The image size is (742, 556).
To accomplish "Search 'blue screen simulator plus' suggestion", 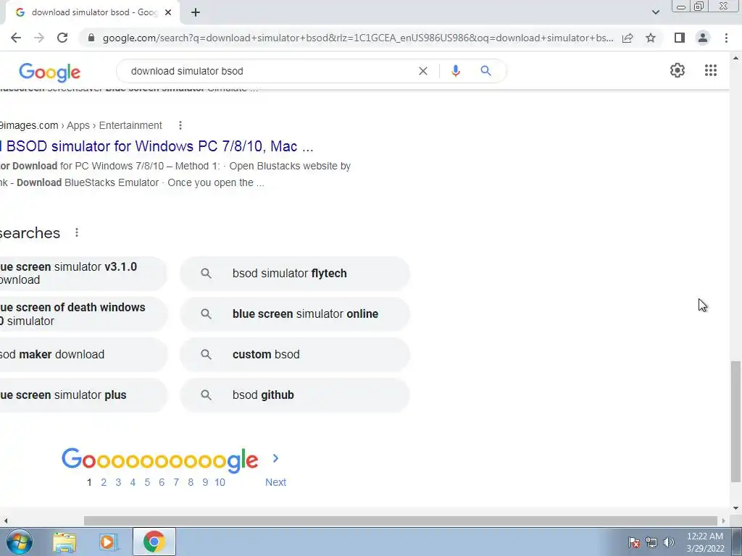I will (83, 395).
